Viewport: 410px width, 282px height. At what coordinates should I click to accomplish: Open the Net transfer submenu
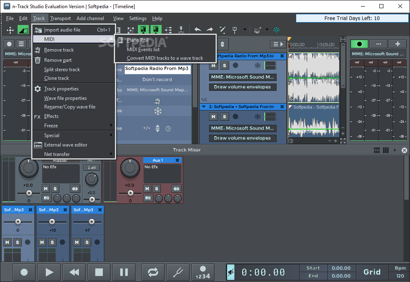pos(74,154)
